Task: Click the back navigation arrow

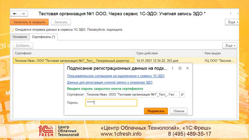Action: pyautogui.click(x=15, y=14)
